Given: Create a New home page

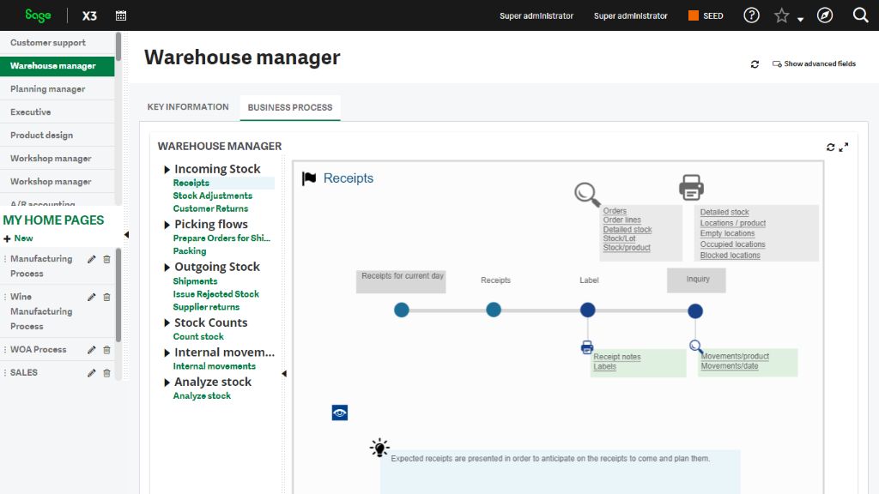Looking at the screenshot, I should pyautogui.click(x=19, y=238).
